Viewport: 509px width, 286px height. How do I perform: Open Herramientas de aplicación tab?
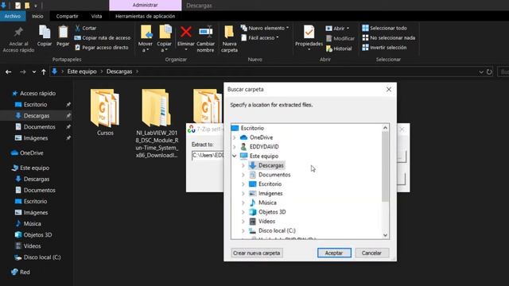pos(145,16)
